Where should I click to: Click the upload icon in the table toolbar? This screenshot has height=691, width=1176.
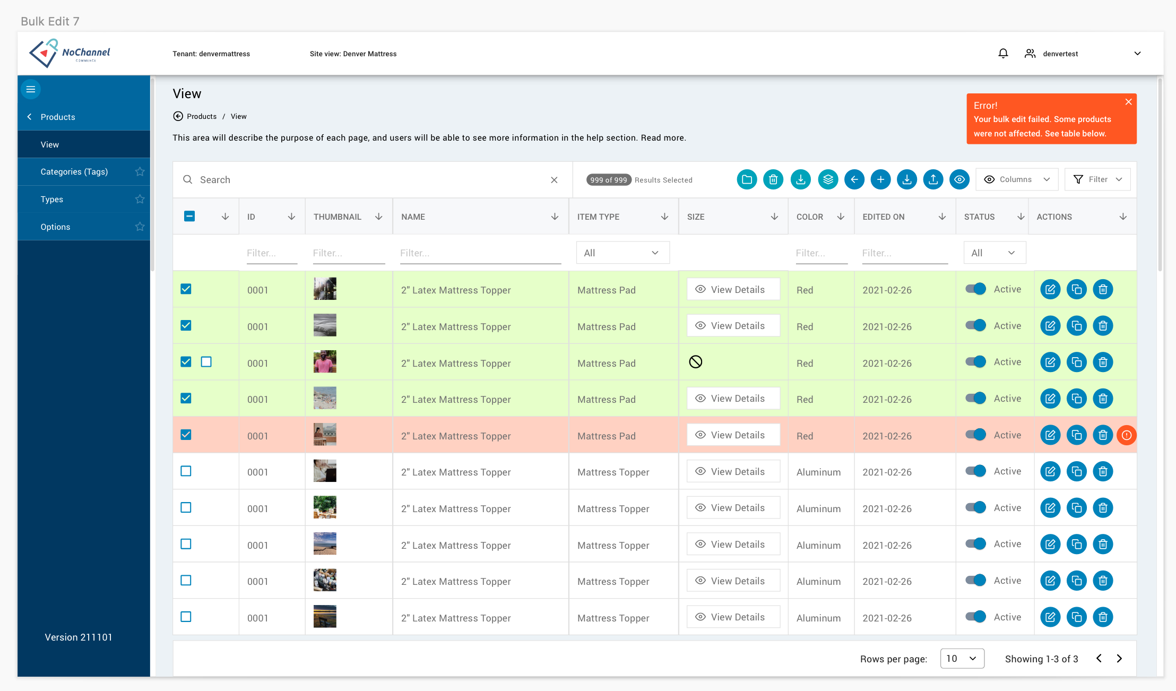[x=933, y=179]
